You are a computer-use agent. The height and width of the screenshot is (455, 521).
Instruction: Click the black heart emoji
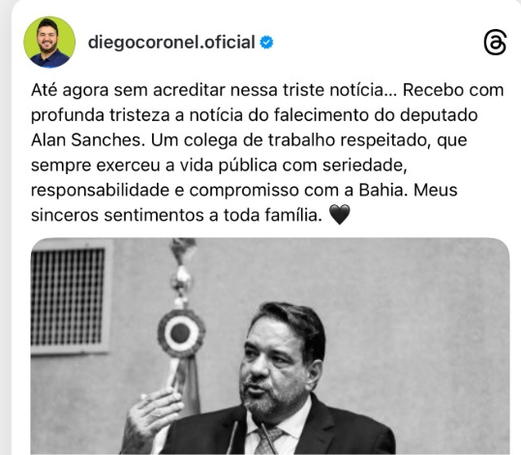click(x=339, y=215)
